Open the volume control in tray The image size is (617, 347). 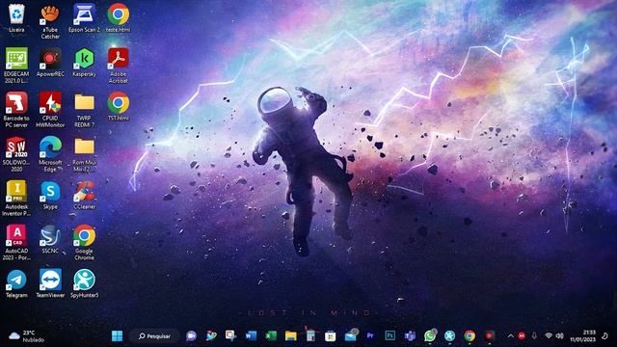pyautogui.click(x=559, y=336)
